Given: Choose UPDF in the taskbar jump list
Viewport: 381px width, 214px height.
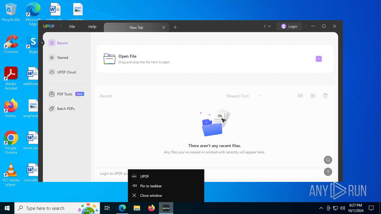Looking at the screenshot, I should [x=166, y=176].
